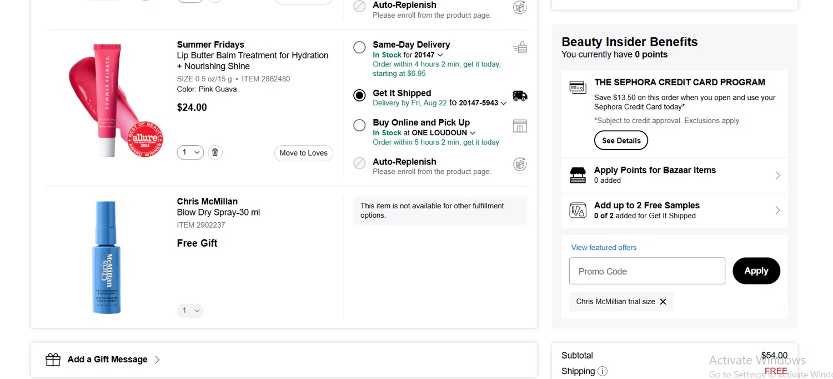The height and width of the screenshot is (379, 833).
Task: Open Lip Butter Balm Treatment product name link
Action: 253,60
